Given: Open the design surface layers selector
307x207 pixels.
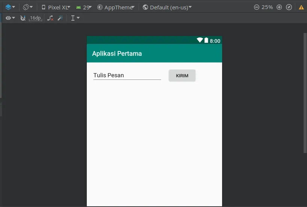Looking at the screenshot, I should click(x=10, y=7).
